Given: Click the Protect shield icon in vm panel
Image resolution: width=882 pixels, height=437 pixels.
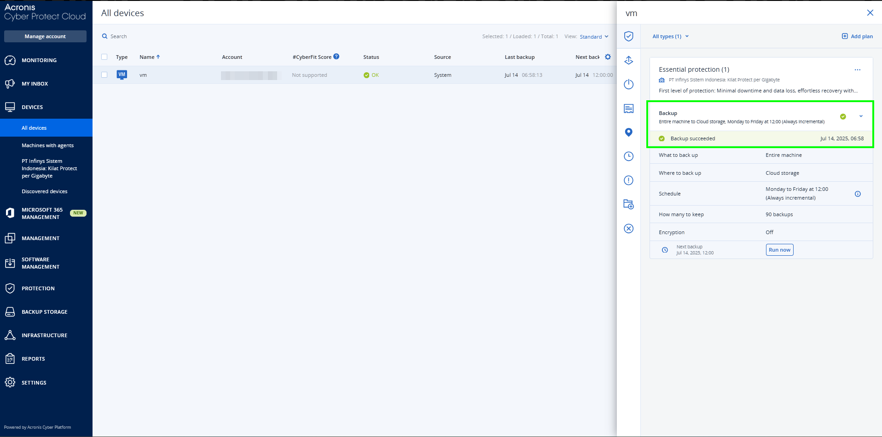Looking at the screenshot, I should point(628,36).
